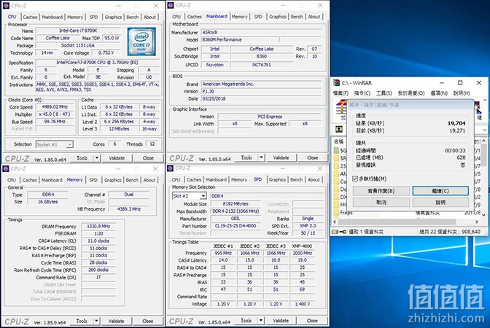Open the Socket #1 selection dropdown
The image size is (490, 328).
tap(70, 144)
